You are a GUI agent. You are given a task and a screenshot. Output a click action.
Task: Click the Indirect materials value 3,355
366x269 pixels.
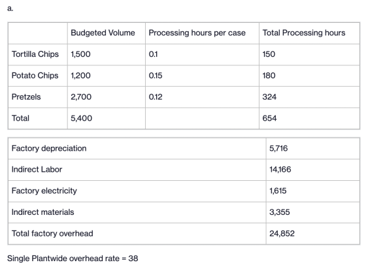coord(280,212)
